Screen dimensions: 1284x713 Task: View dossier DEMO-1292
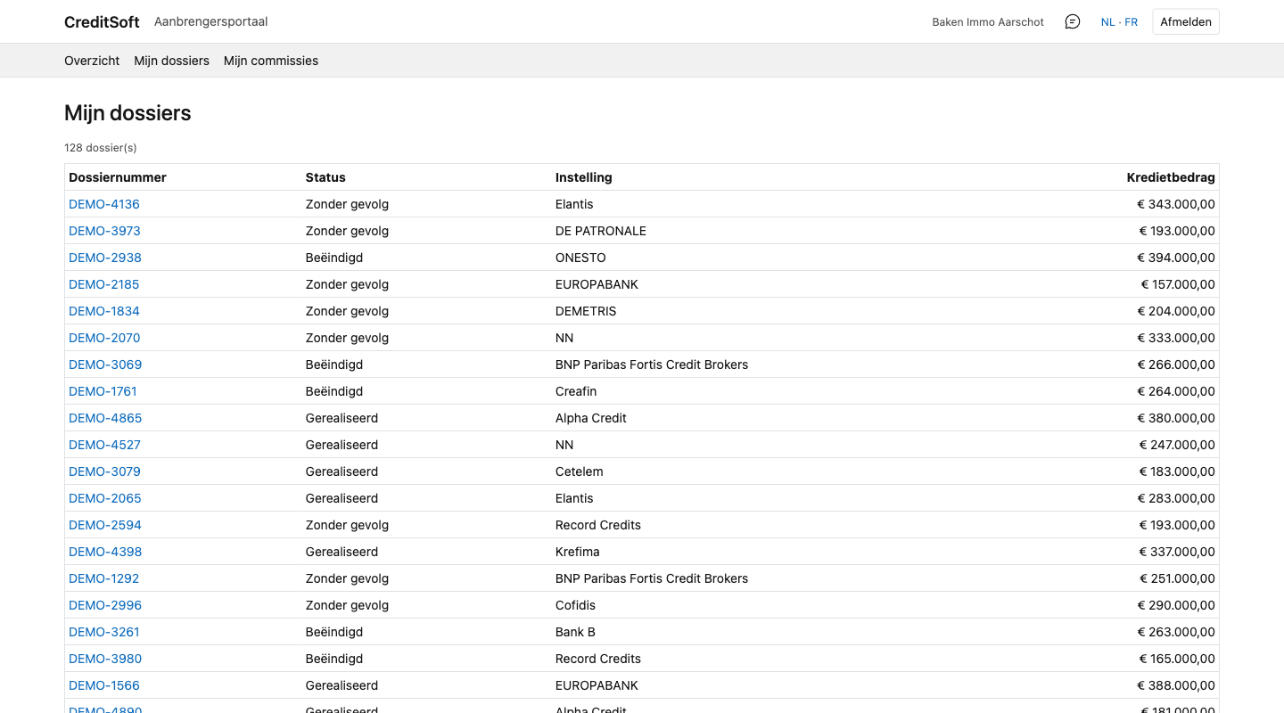(103, 578)
